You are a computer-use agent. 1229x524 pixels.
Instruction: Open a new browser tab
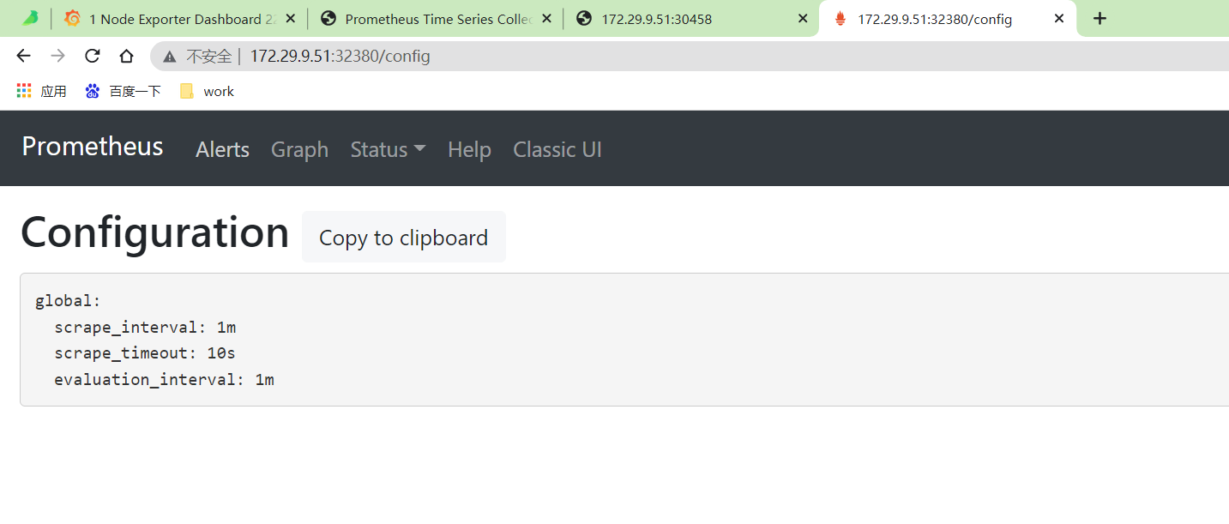[1100, 19]
